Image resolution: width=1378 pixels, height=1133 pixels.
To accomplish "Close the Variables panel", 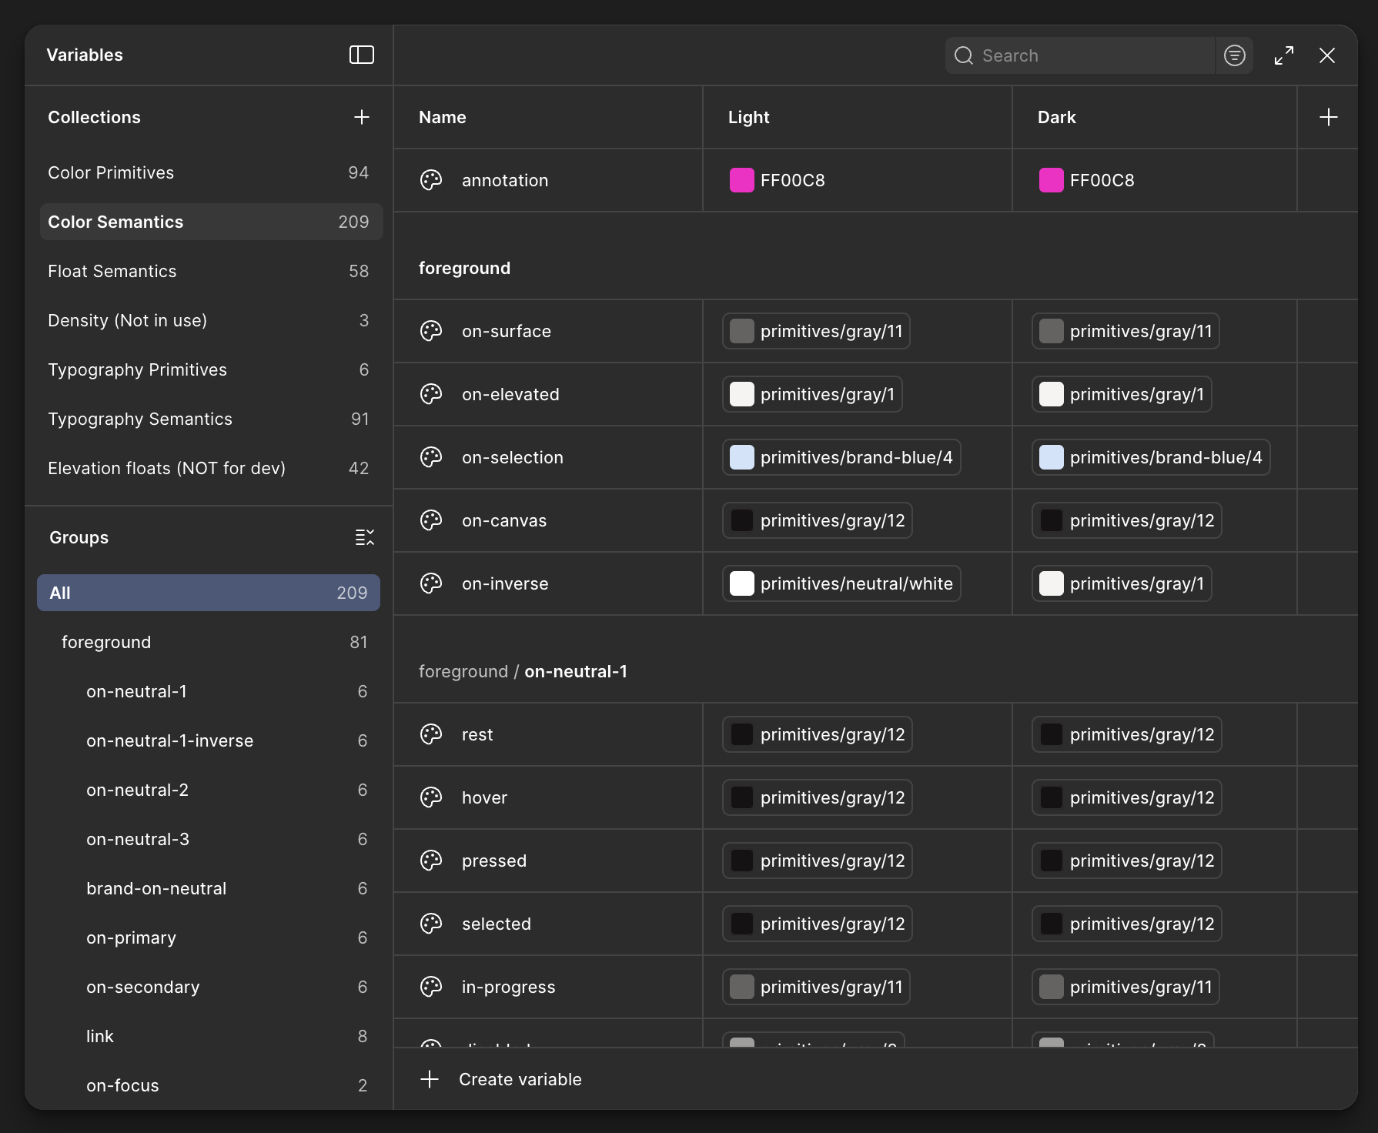I will (x=1327, y=55).
